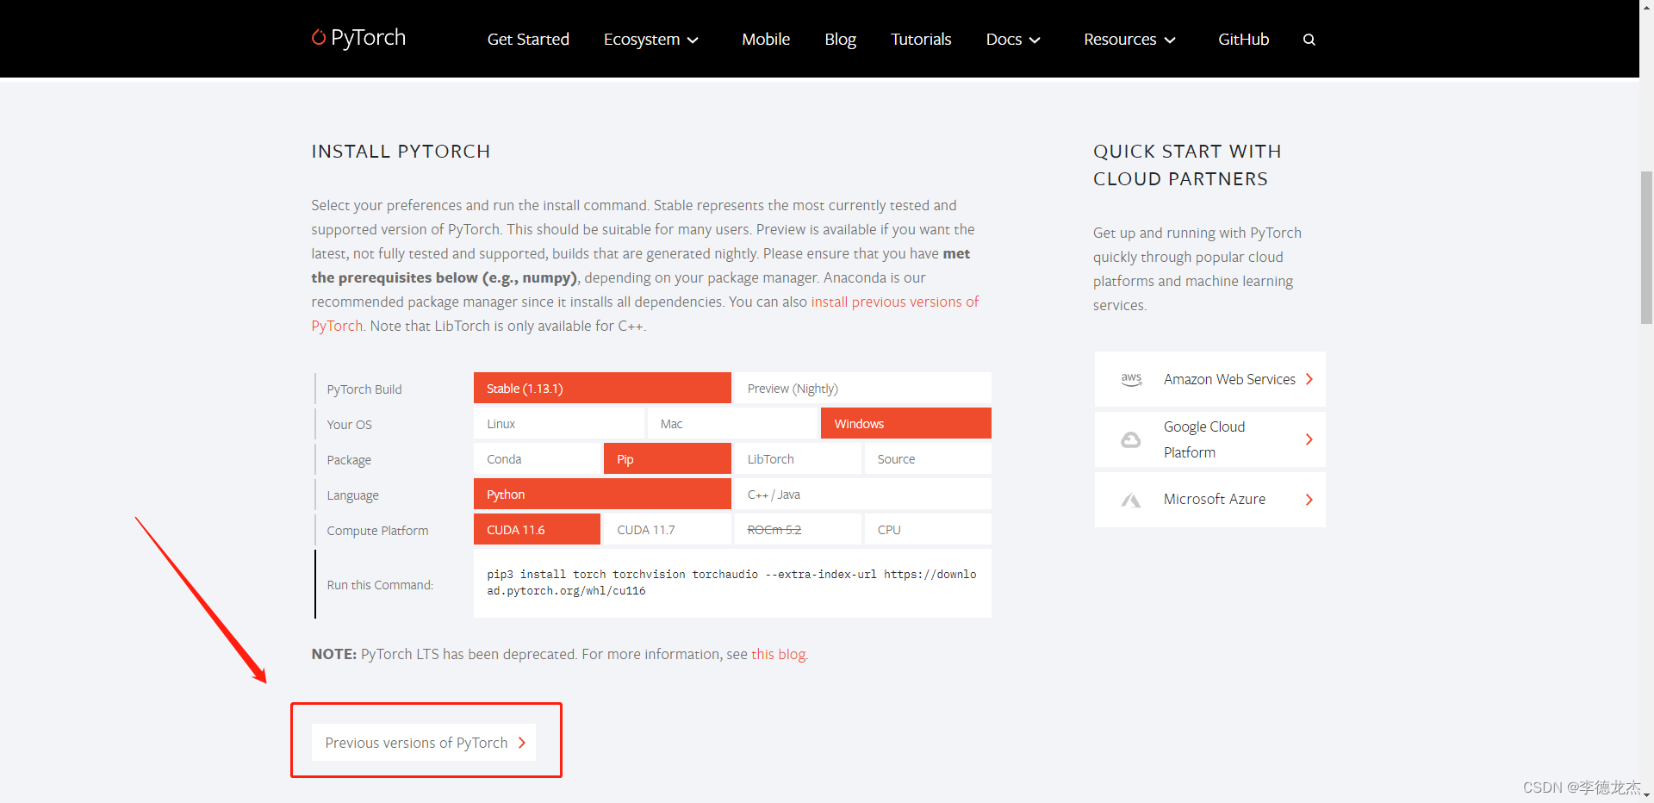
Task: Select C++ / Java language option
Action: [x=862, y=494]
